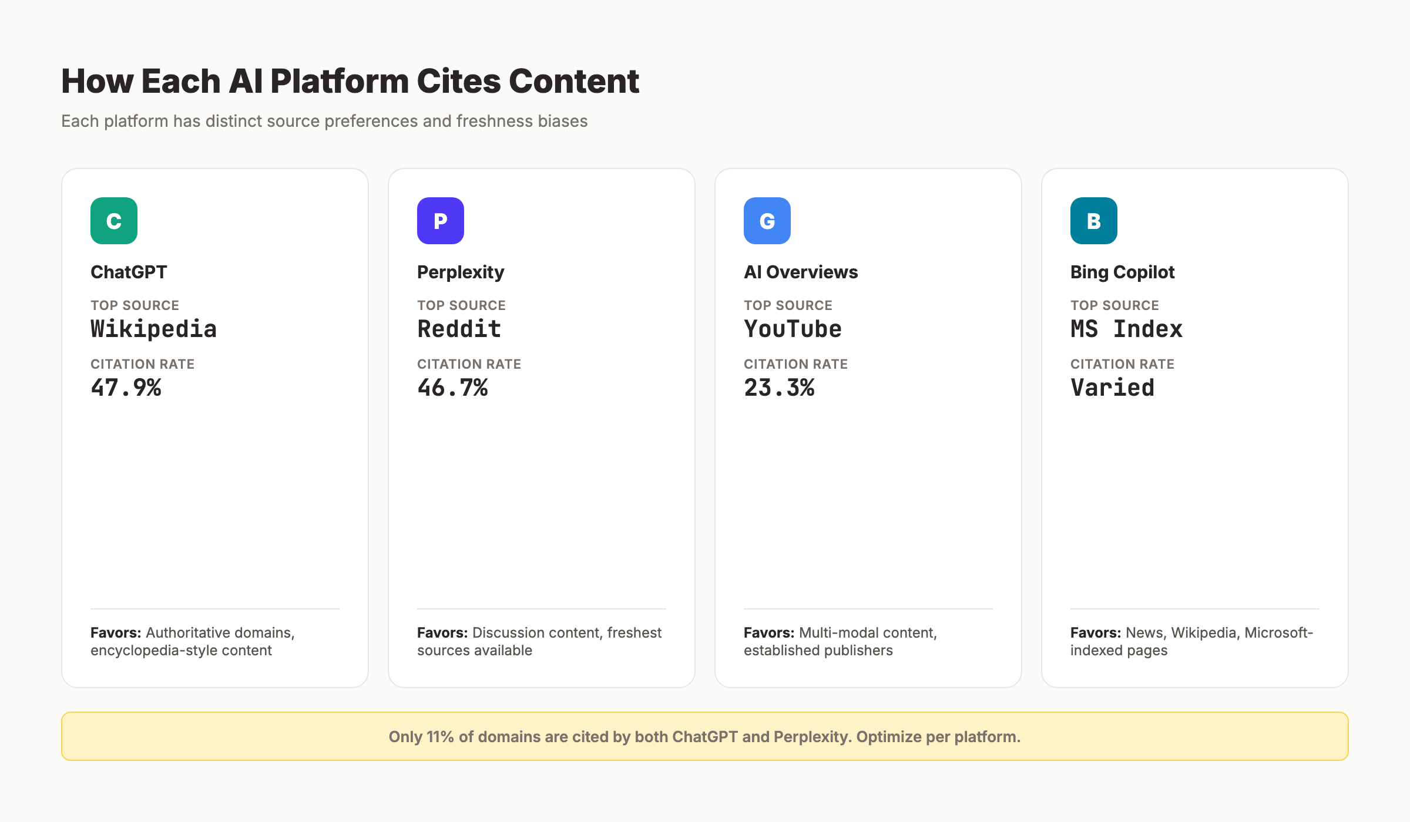This screenshot has height=822, width=1410.
Task: Click the yellow banner about 11% domain overlap
Action: click(705, 736)
